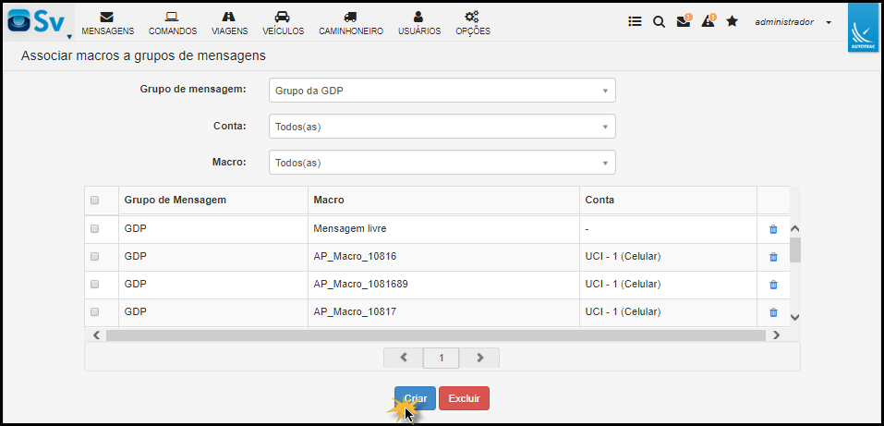Click trash icon for AP_Macro_10816
The height and width of the screenshot is (426, 884).
[773, 257]
